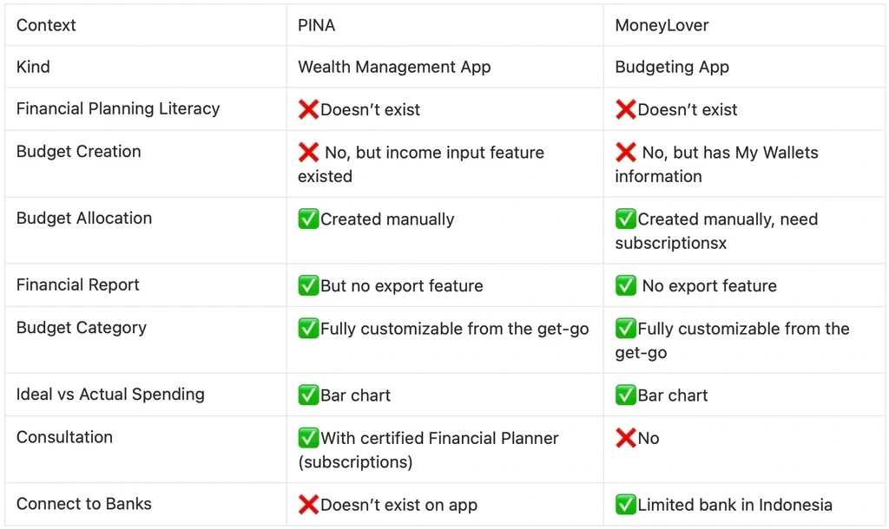Select the "Connect to Banks" row label
This screenshot has height=529, width=889.
(x=83, y=504)
